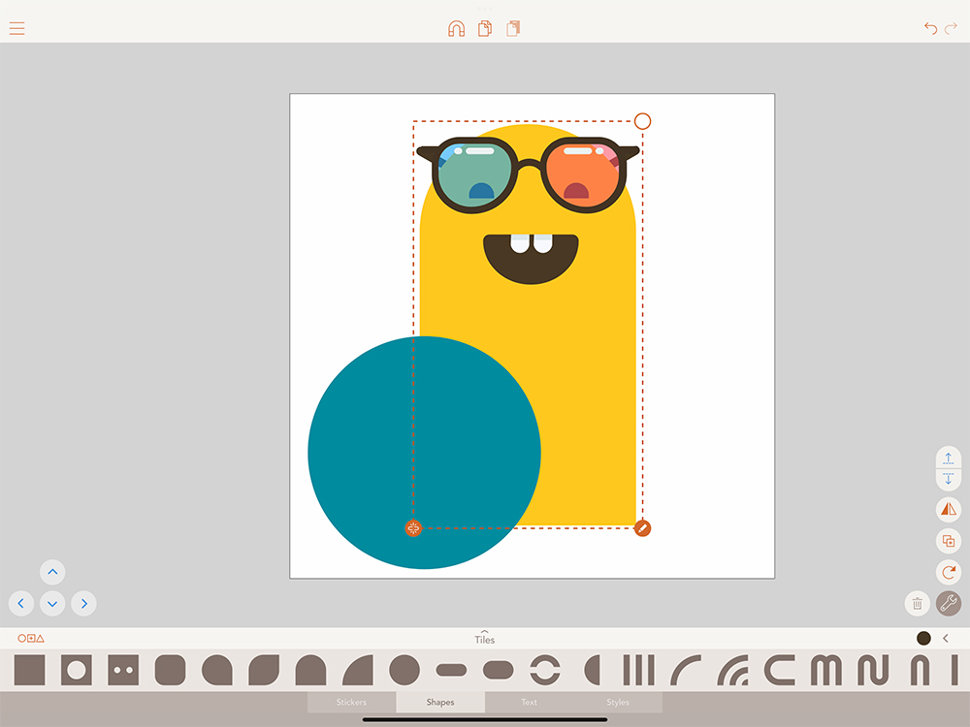Open the shape category picker
The image size is (970, 727).
tap(31, 638)
